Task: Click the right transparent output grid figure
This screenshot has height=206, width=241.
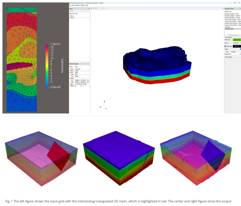Action: [196, 158]
